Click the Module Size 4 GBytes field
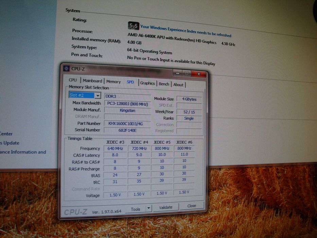Image resolution: width=317 pixels, height=238 pixels. (x=189, y=99)
